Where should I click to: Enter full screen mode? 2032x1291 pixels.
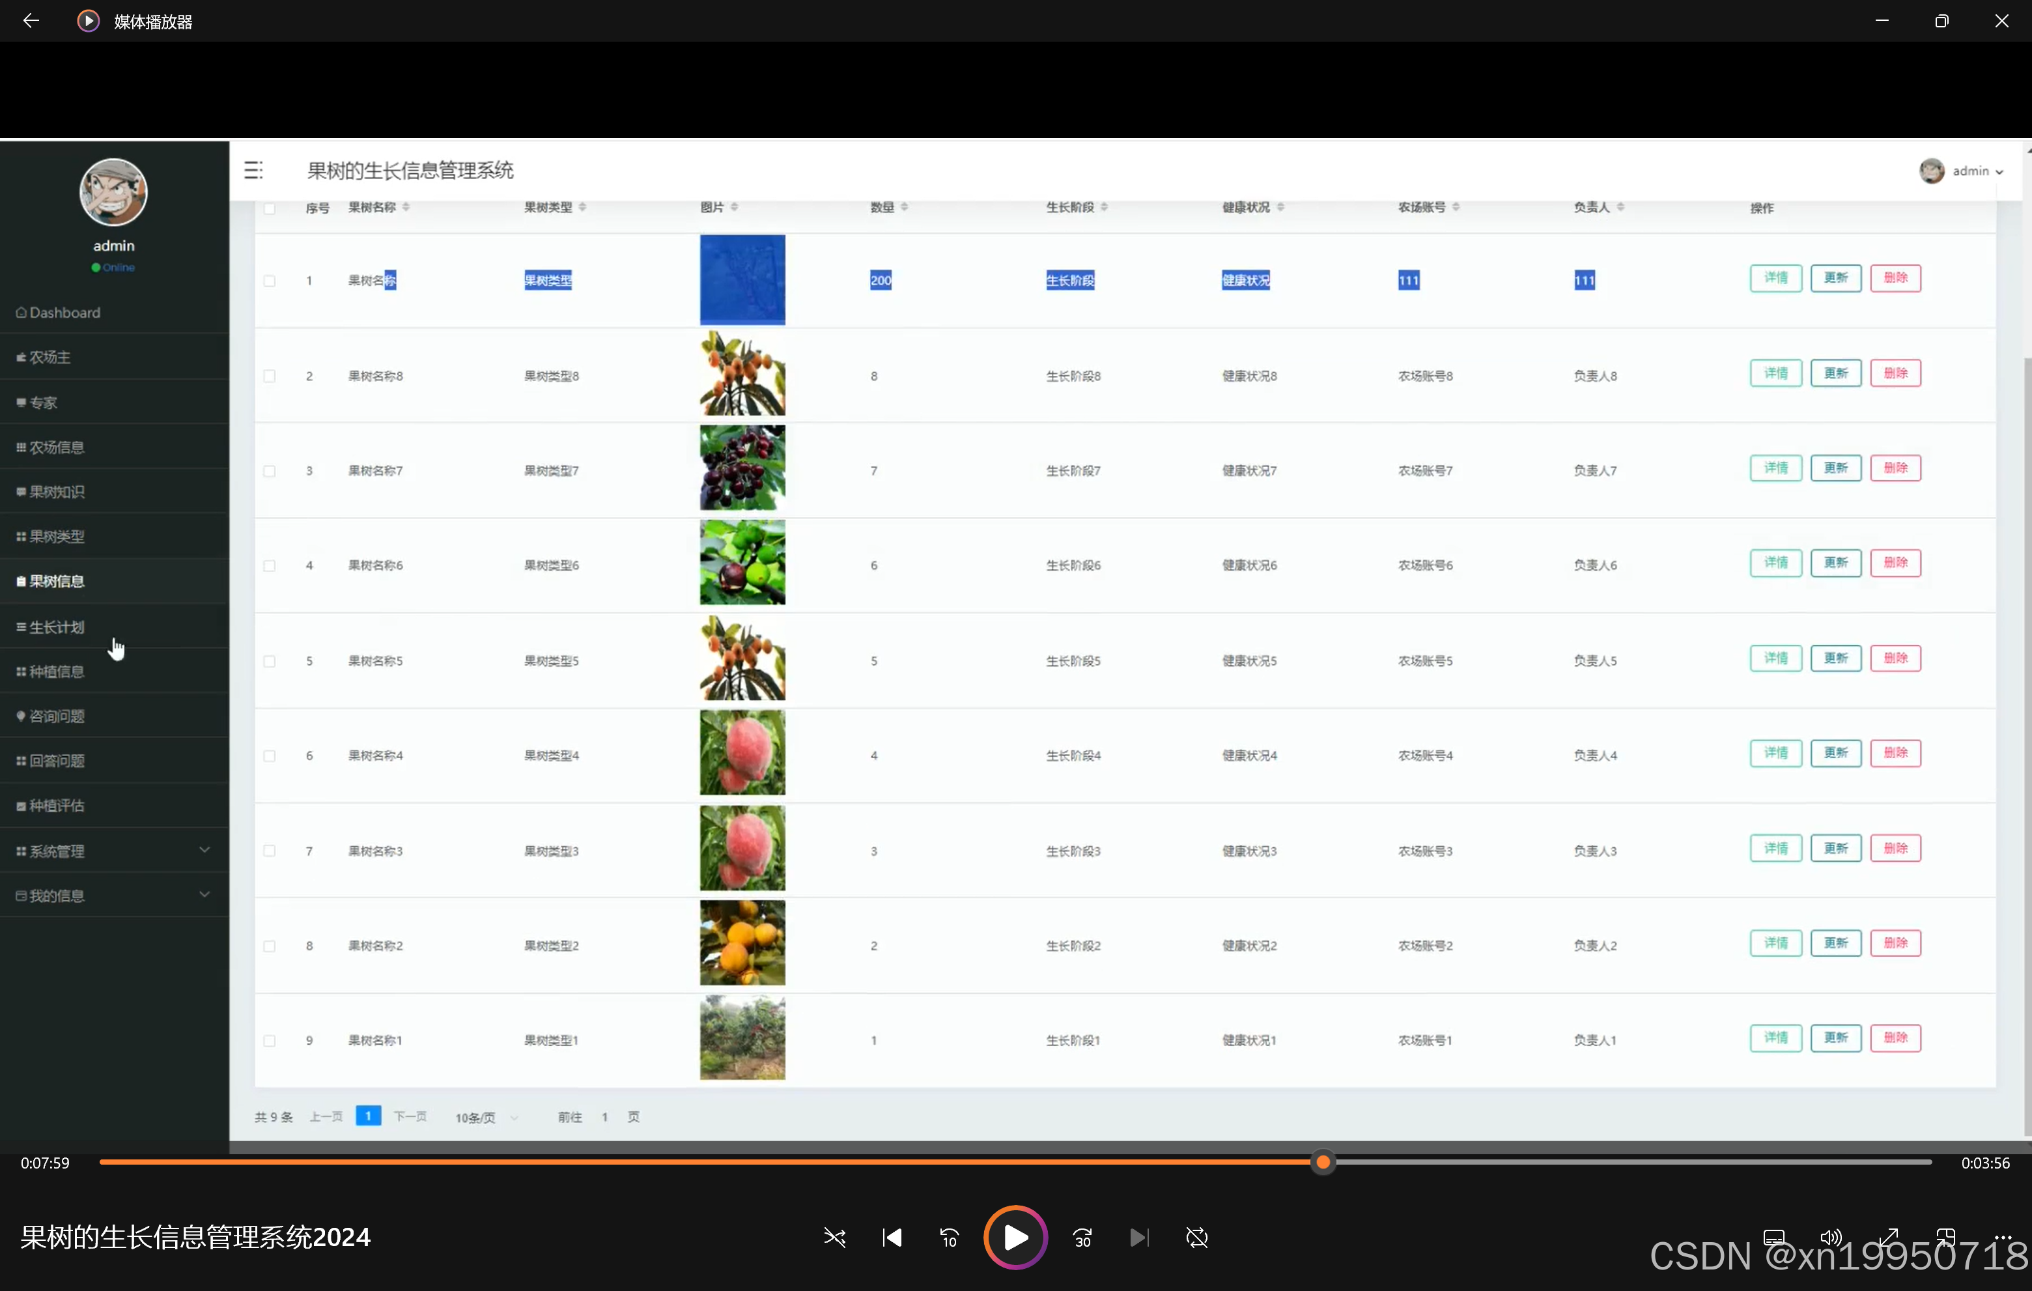[1889, 1237]
